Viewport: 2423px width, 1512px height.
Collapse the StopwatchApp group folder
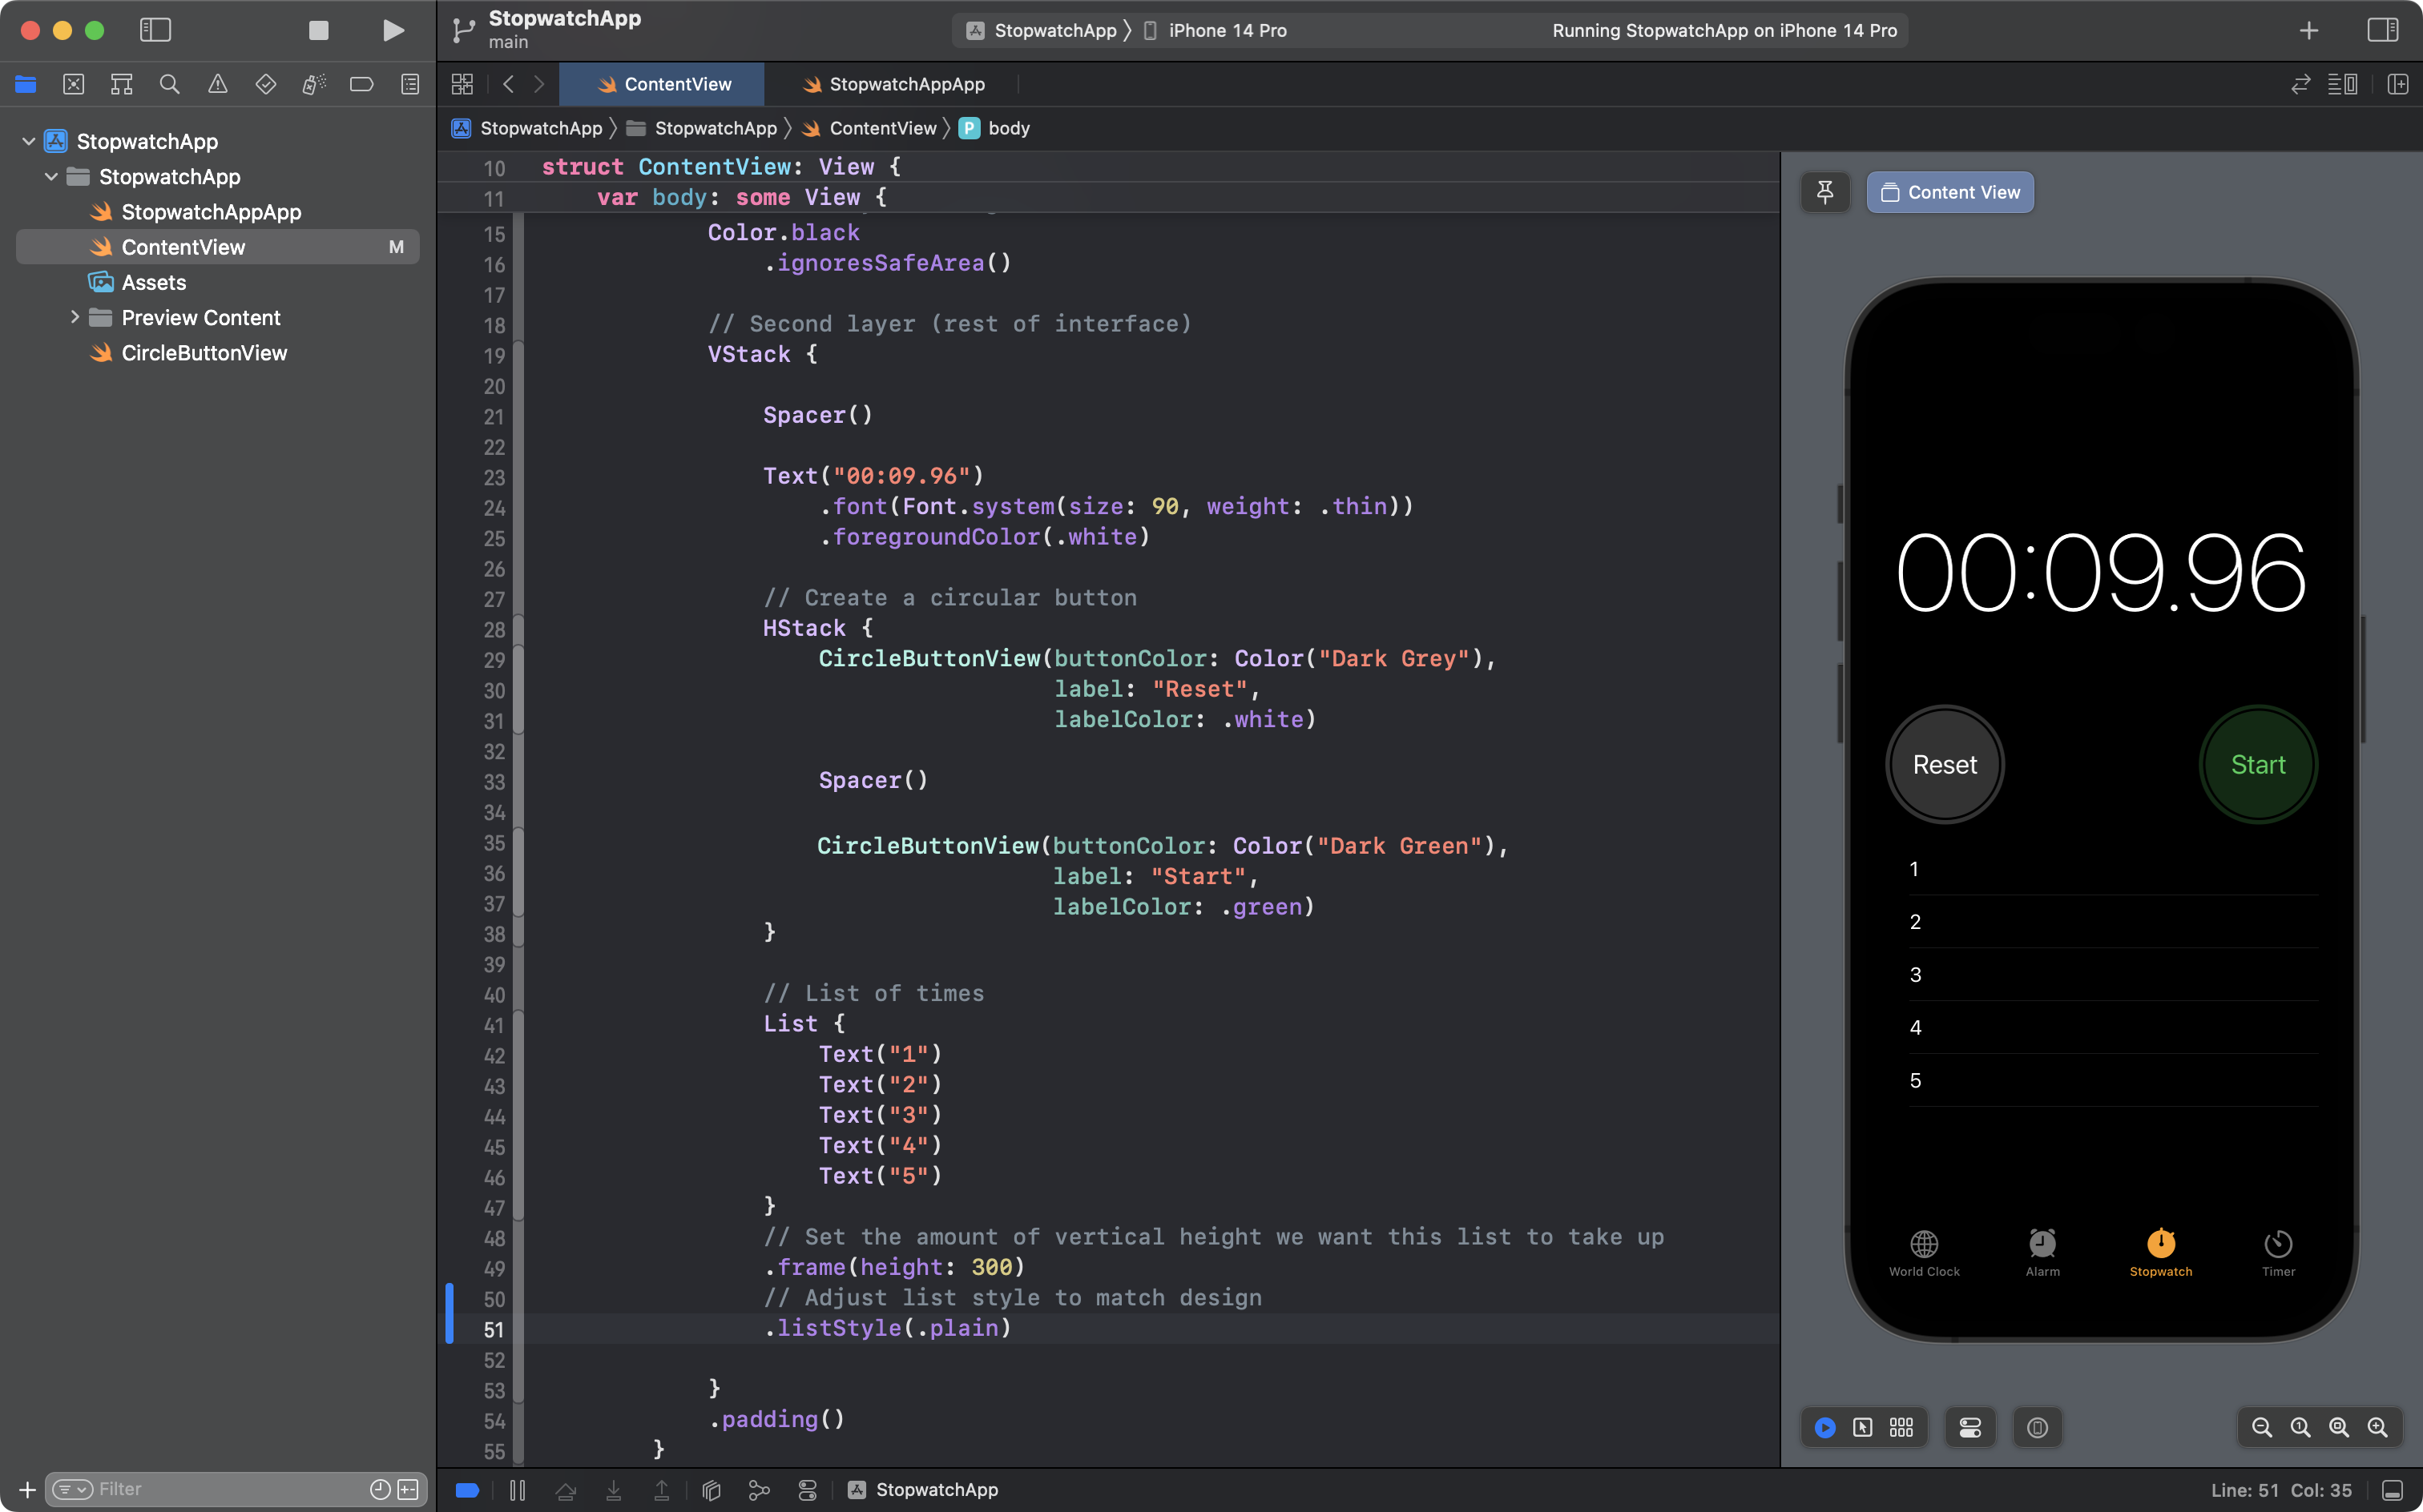click(x=51, y=176)
